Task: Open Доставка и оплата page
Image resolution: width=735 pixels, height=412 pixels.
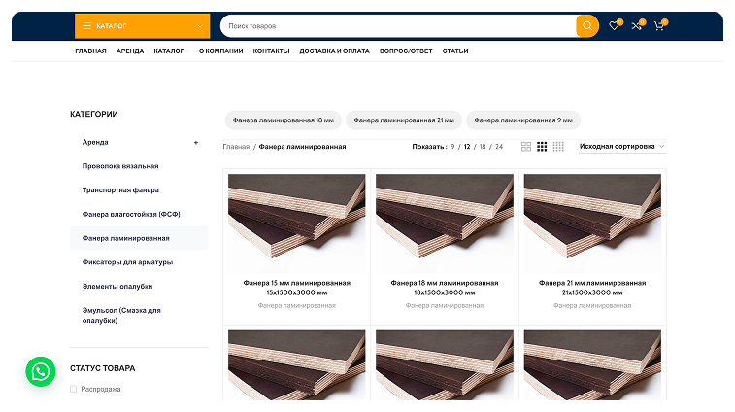Action: click(335, 51)
